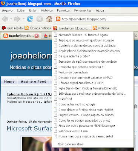Open the Forward history dropdown arrow
The width and height of the screenshot is (138, 151).
coord(23,19)
